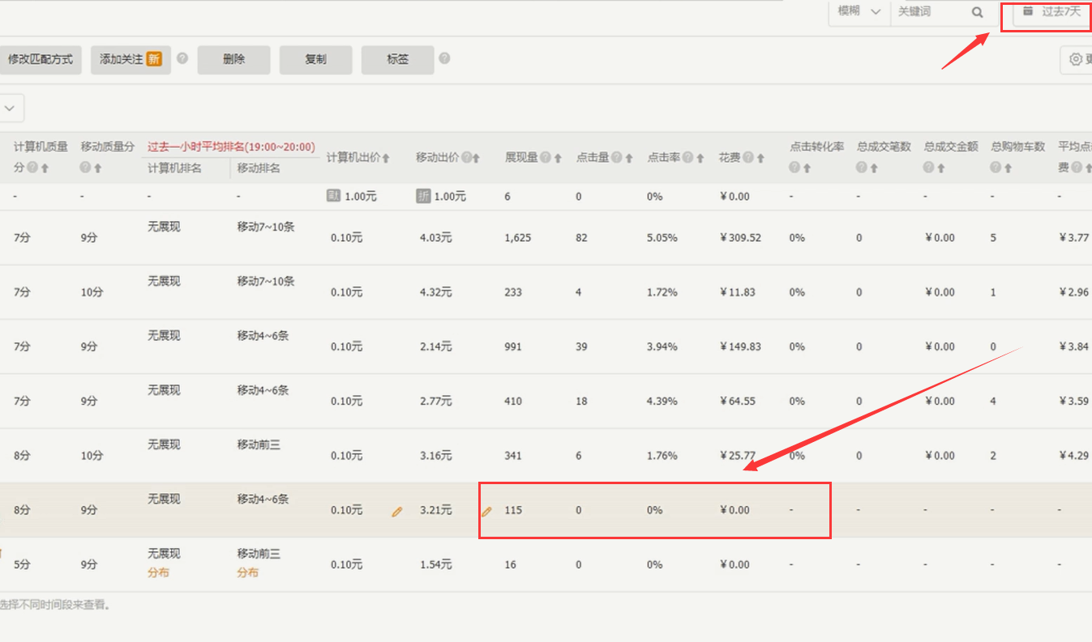The image size is (1092, 642).
Task: Edit 计算机出价 with pencil in highlighted row
Action: pos(396,512)
